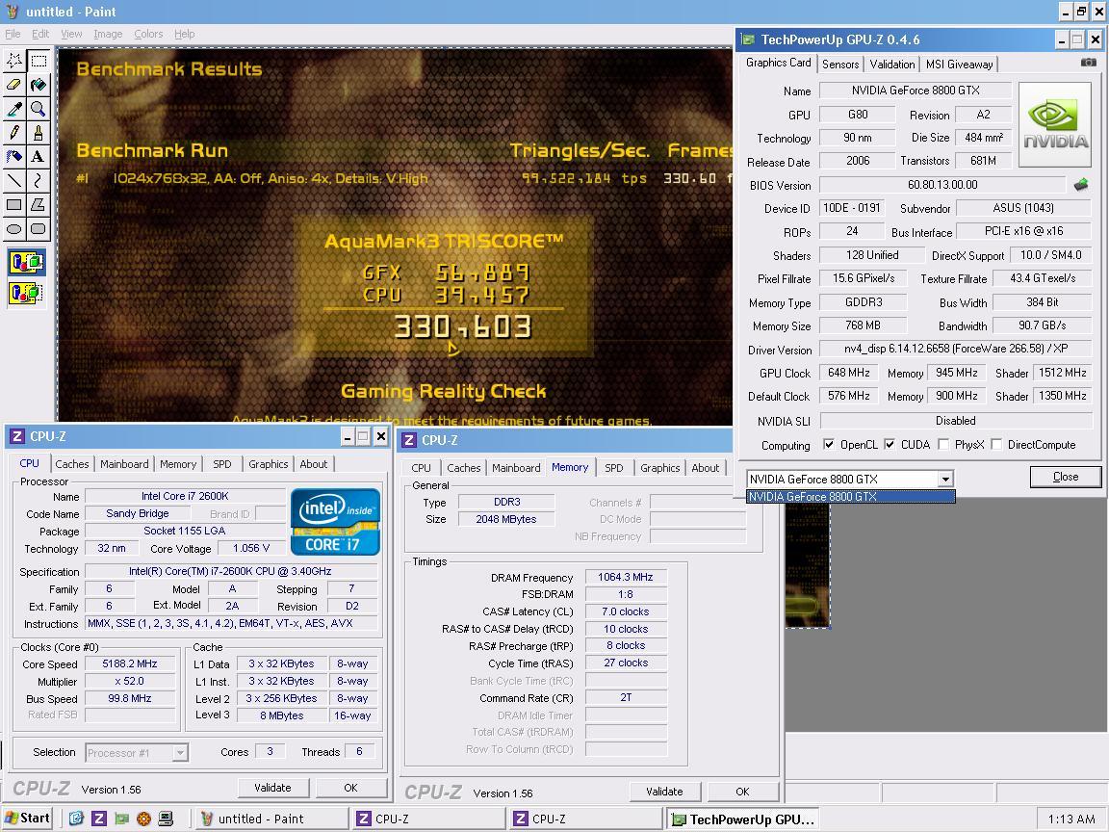1109x832 pixels.
Task: Select the Magnifier tool in Paint
Action: [x=39, y=109]
